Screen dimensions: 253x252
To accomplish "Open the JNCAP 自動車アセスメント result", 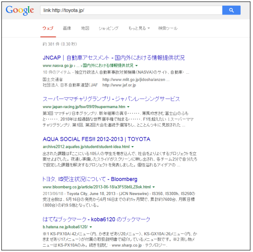I will click(113, 57).
